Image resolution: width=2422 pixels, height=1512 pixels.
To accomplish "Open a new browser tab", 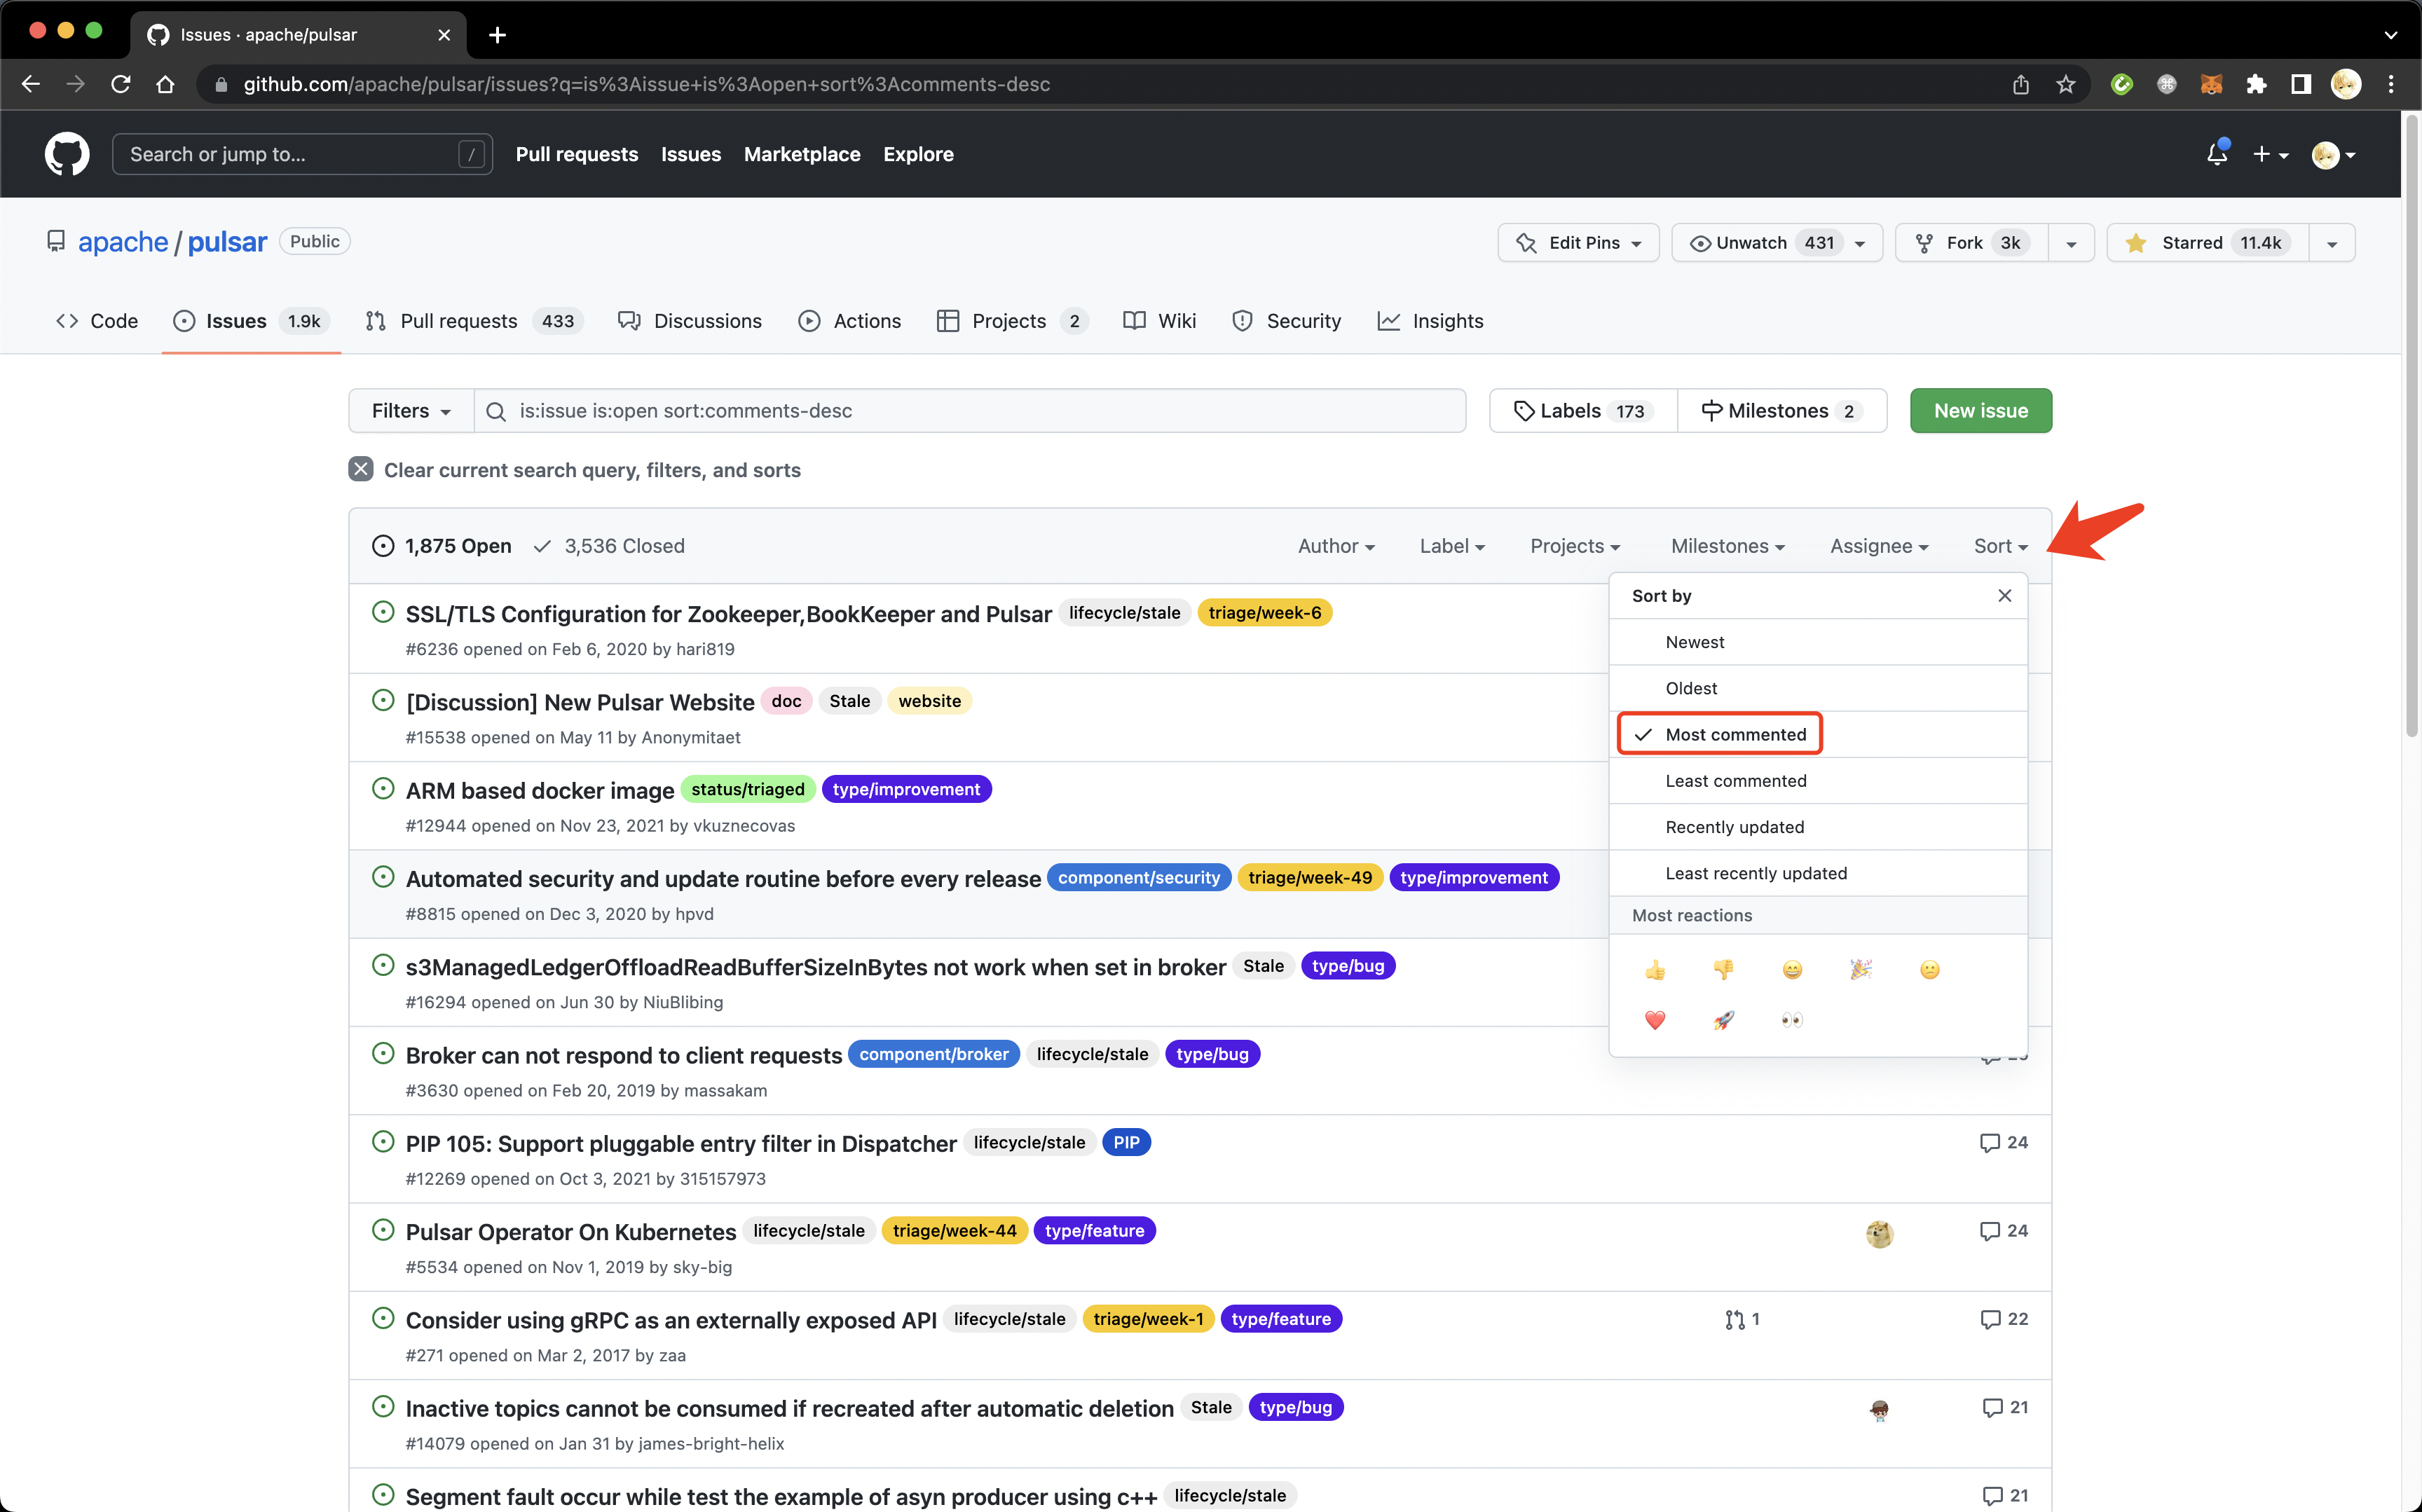I will [x=497, y=35].
